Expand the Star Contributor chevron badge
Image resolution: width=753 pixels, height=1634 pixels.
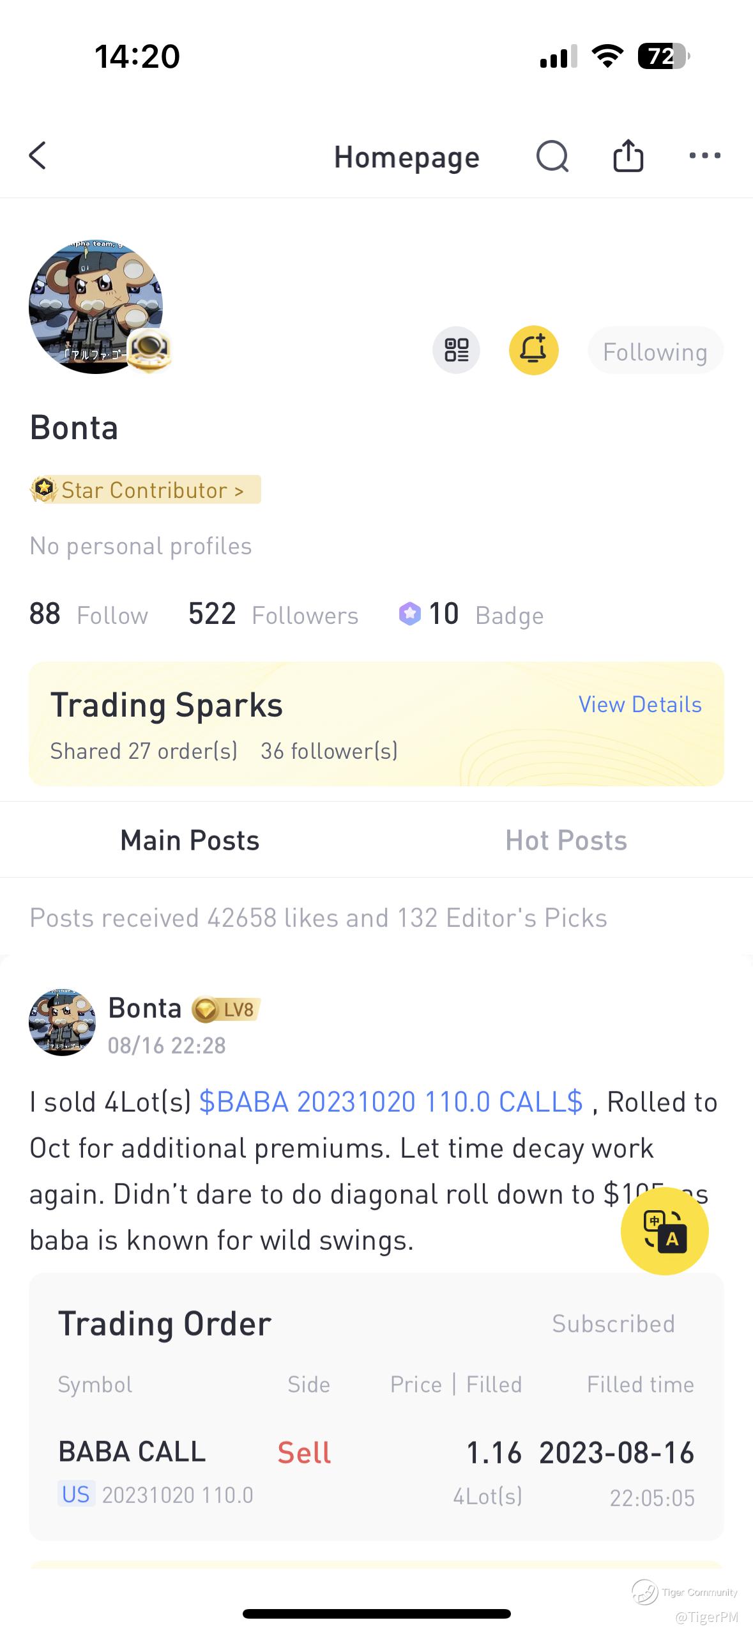(x=146, y=490)
